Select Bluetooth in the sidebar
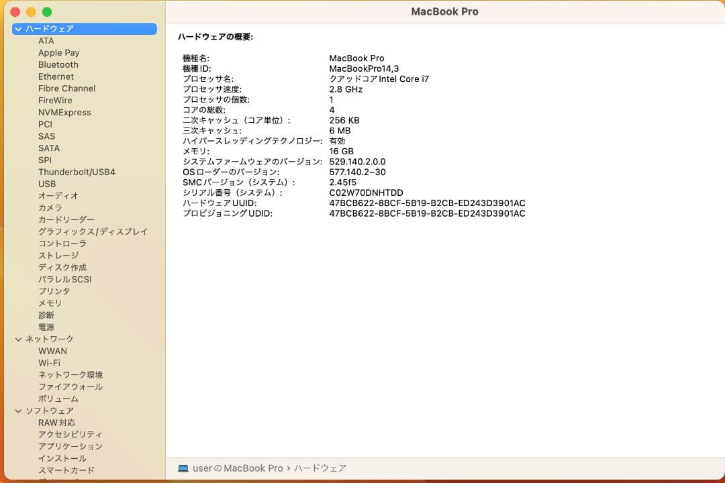Image resolution: width=725 pixels, height=483 pixels. [58, 64]
